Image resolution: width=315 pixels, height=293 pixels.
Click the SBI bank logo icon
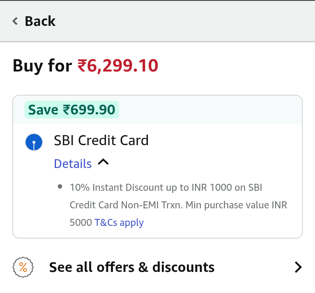pyautogui.click(x=34, y=143)
